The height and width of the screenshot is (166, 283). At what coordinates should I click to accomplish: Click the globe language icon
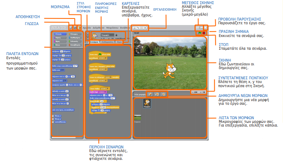click(71, 28)
